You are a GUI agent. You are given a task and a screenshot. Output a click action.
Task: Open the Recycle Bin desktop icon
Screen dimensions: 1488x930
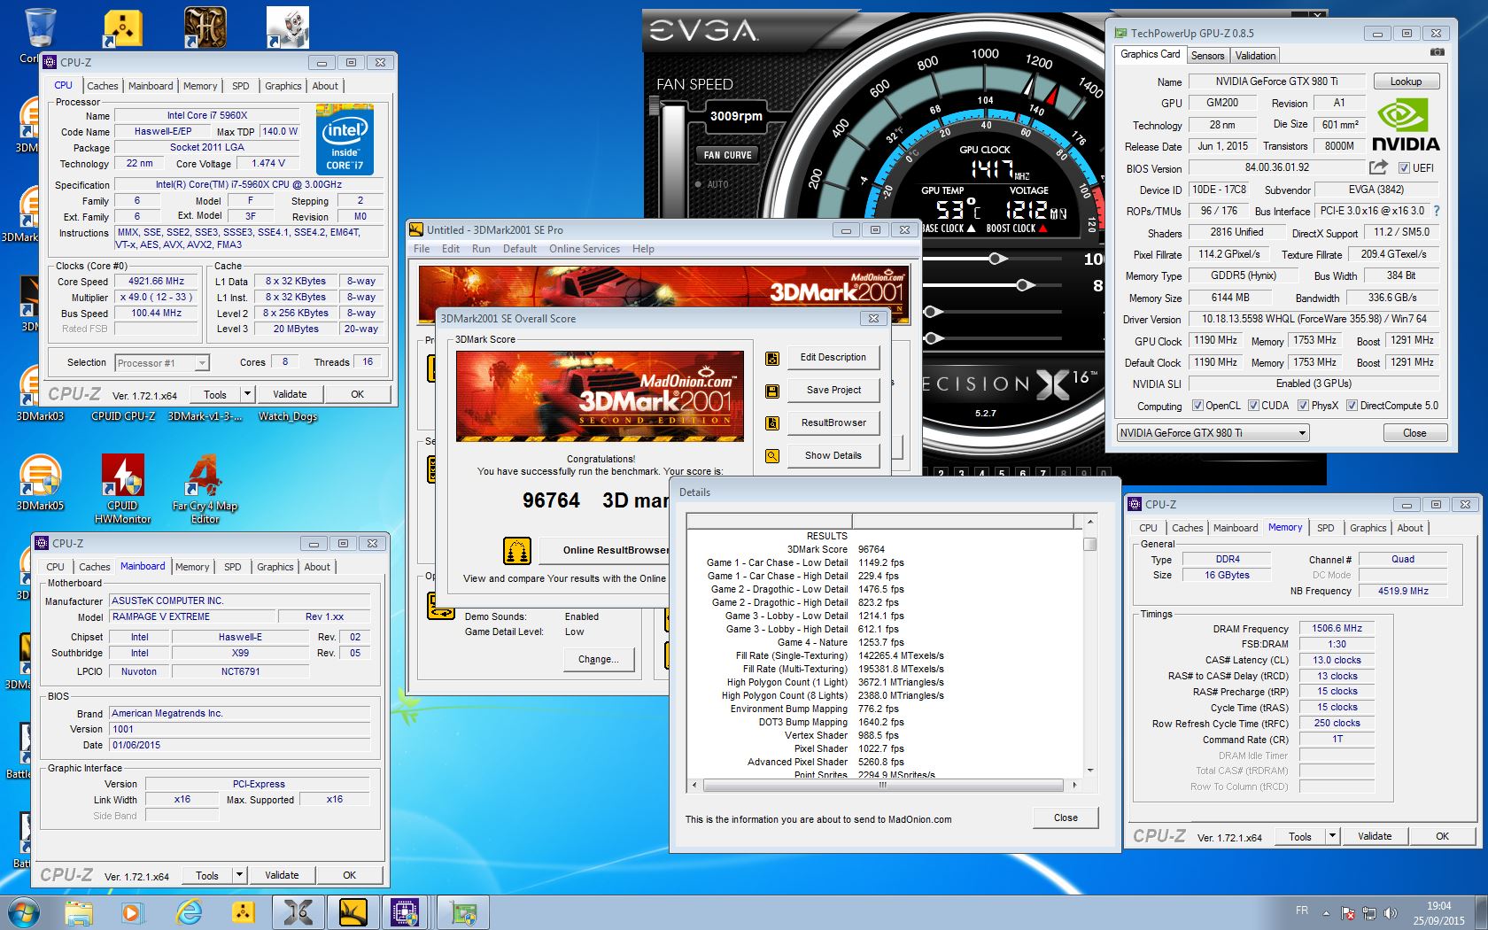click(39, 28)
